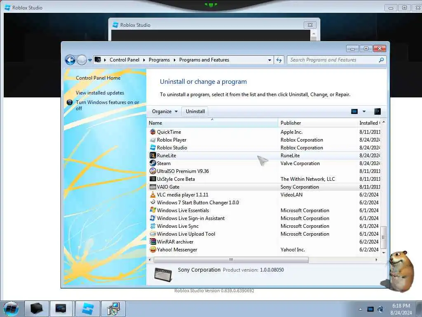
Task: Click the Roblox Player icon in list
Action: coord(153,140)
